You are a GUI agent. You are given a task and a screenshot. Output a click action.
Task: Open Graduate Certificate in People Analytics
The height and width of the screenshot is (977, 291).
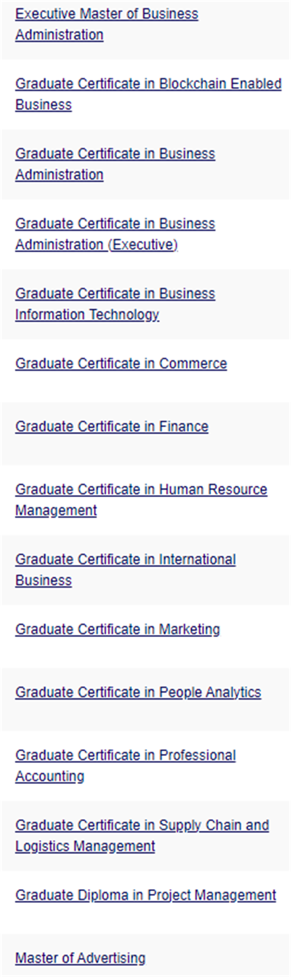[138, 693]
